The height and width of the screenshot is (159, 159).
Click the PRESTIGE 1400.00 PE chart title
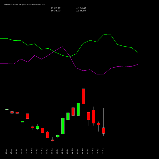[24, 5]
